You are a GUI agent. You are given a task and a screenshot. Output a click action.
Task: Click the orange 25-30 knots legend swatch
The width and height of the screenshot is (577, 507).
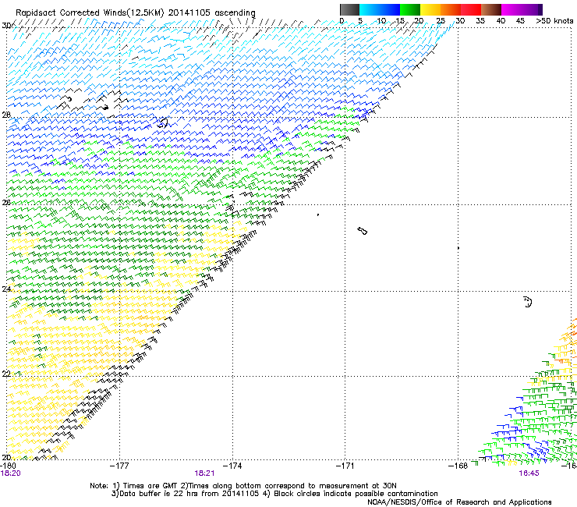pyautogui.click(x=451, y=9)
